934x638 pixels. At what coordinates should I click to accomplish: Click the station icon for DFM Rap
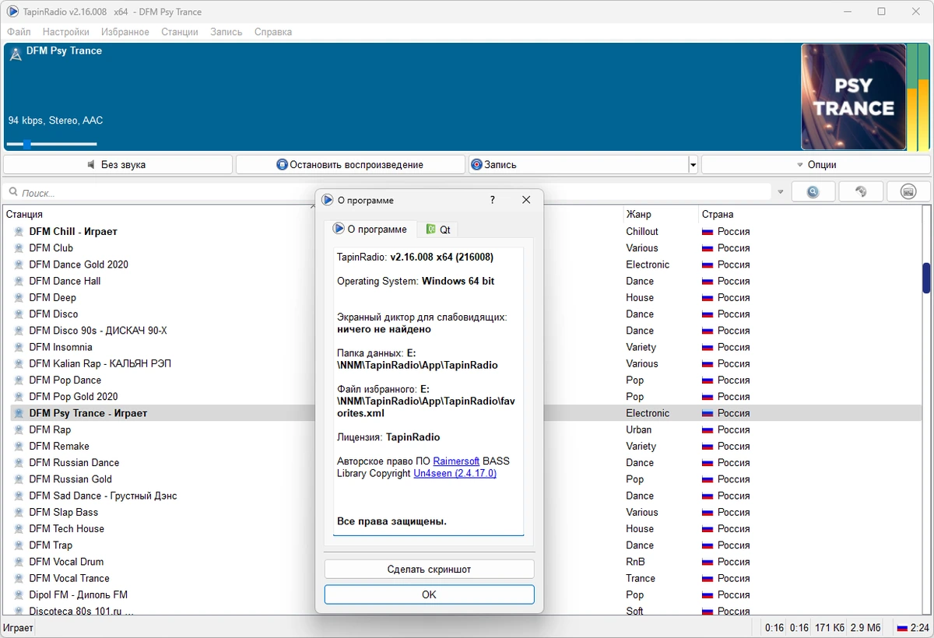pos(19,430)
